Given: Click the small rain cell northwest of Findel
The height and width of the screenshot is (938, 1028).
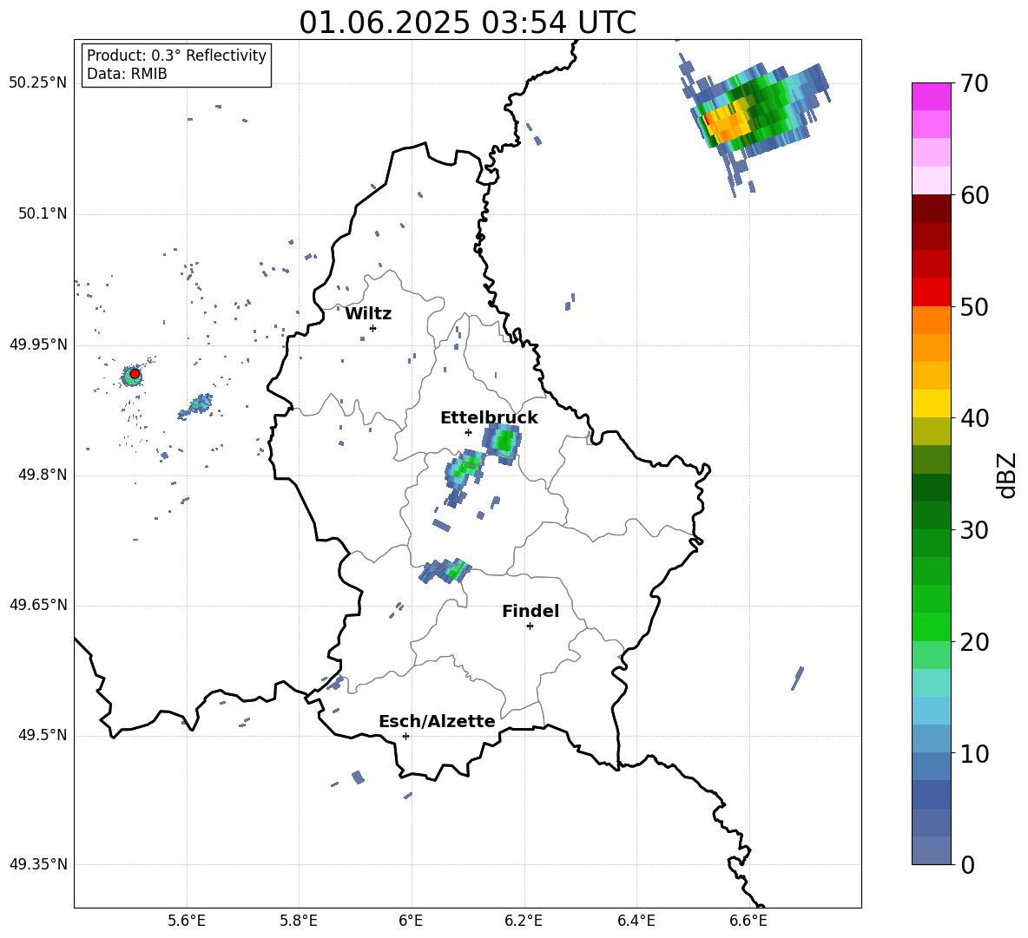Looking at the screenshot, I should (x=445, y=571).
